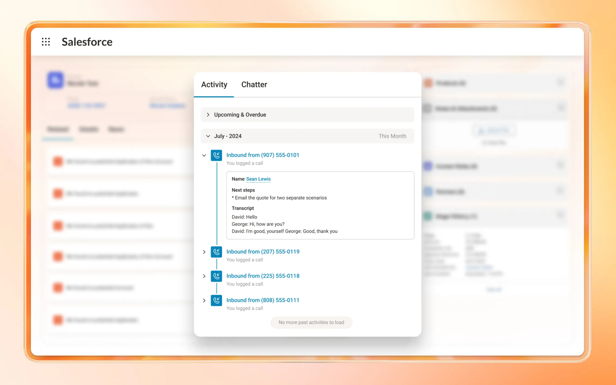616x385 pixels.
Task: Click the green icon on the lowest right sidebar card
Action: click(x=428, y=216)
